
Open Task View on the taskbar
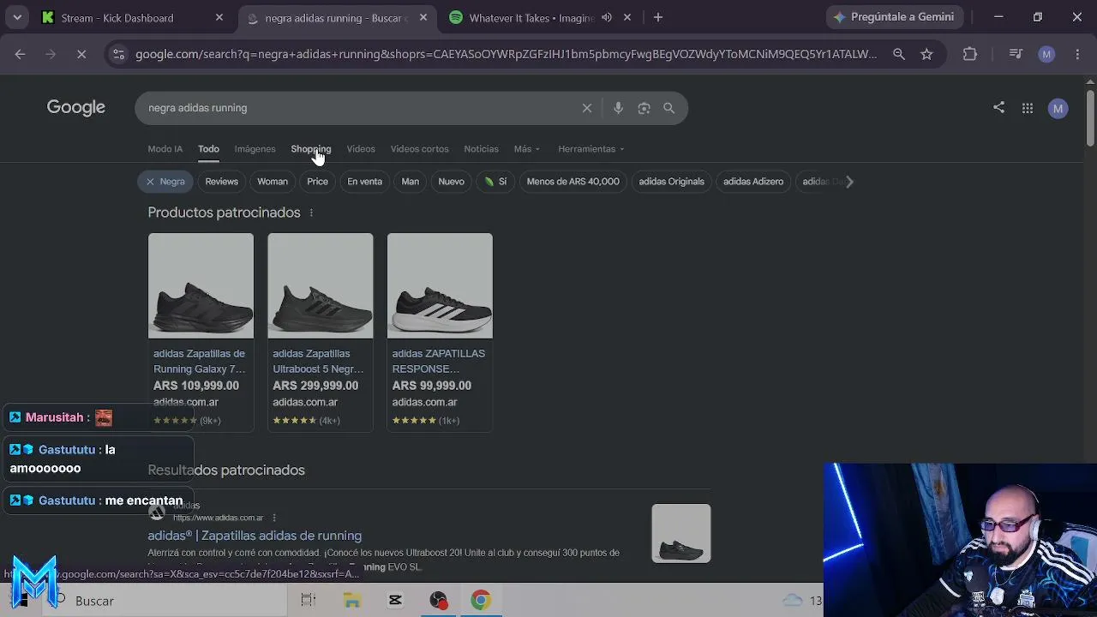309,601
